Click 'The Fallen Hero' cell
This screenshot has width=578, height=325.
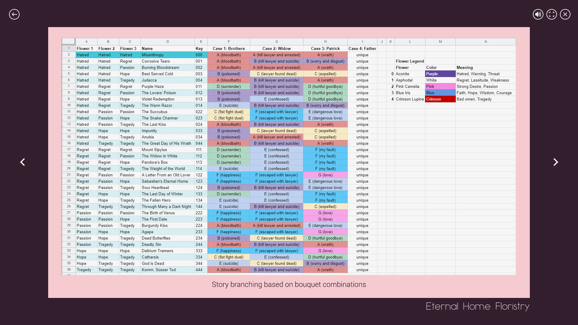(167, 200)
